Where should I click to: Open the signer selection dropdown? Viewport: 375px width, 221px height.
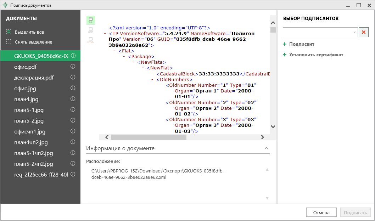[x=355, y=32]
